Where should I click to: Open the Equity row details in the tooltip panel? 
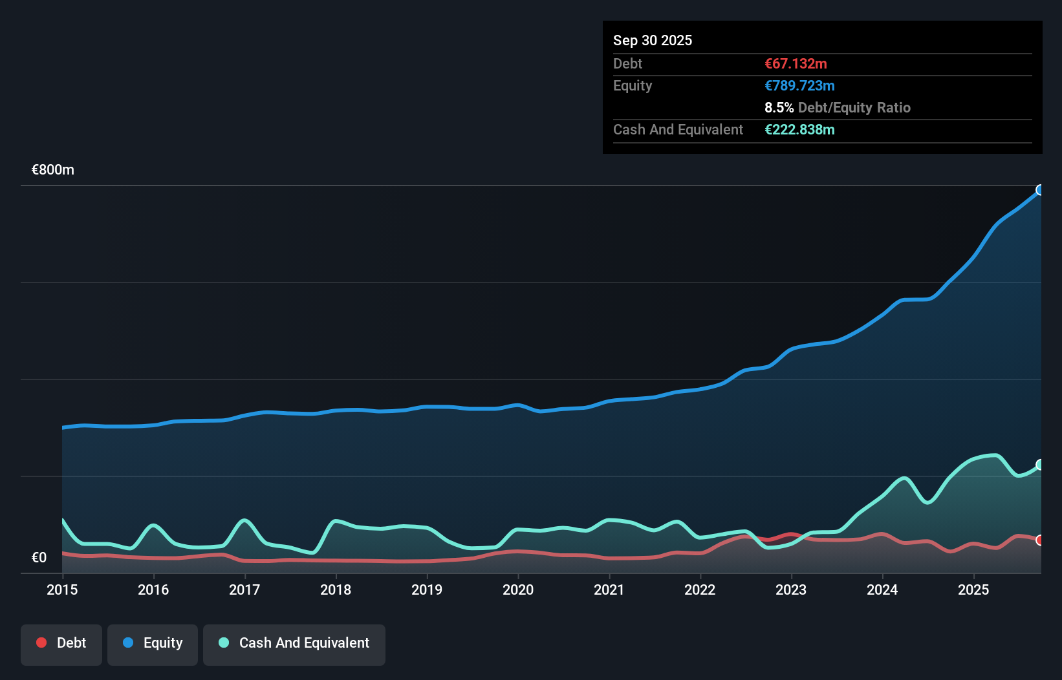coord(633,85)
